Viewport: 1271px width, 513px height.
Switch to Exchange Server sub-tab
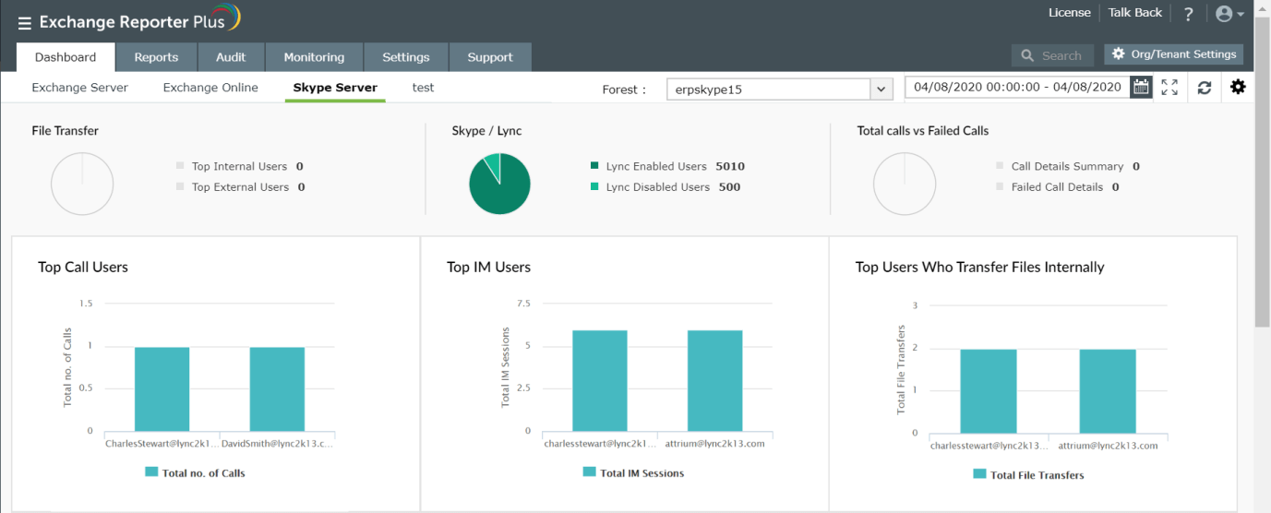coord(80,88)
